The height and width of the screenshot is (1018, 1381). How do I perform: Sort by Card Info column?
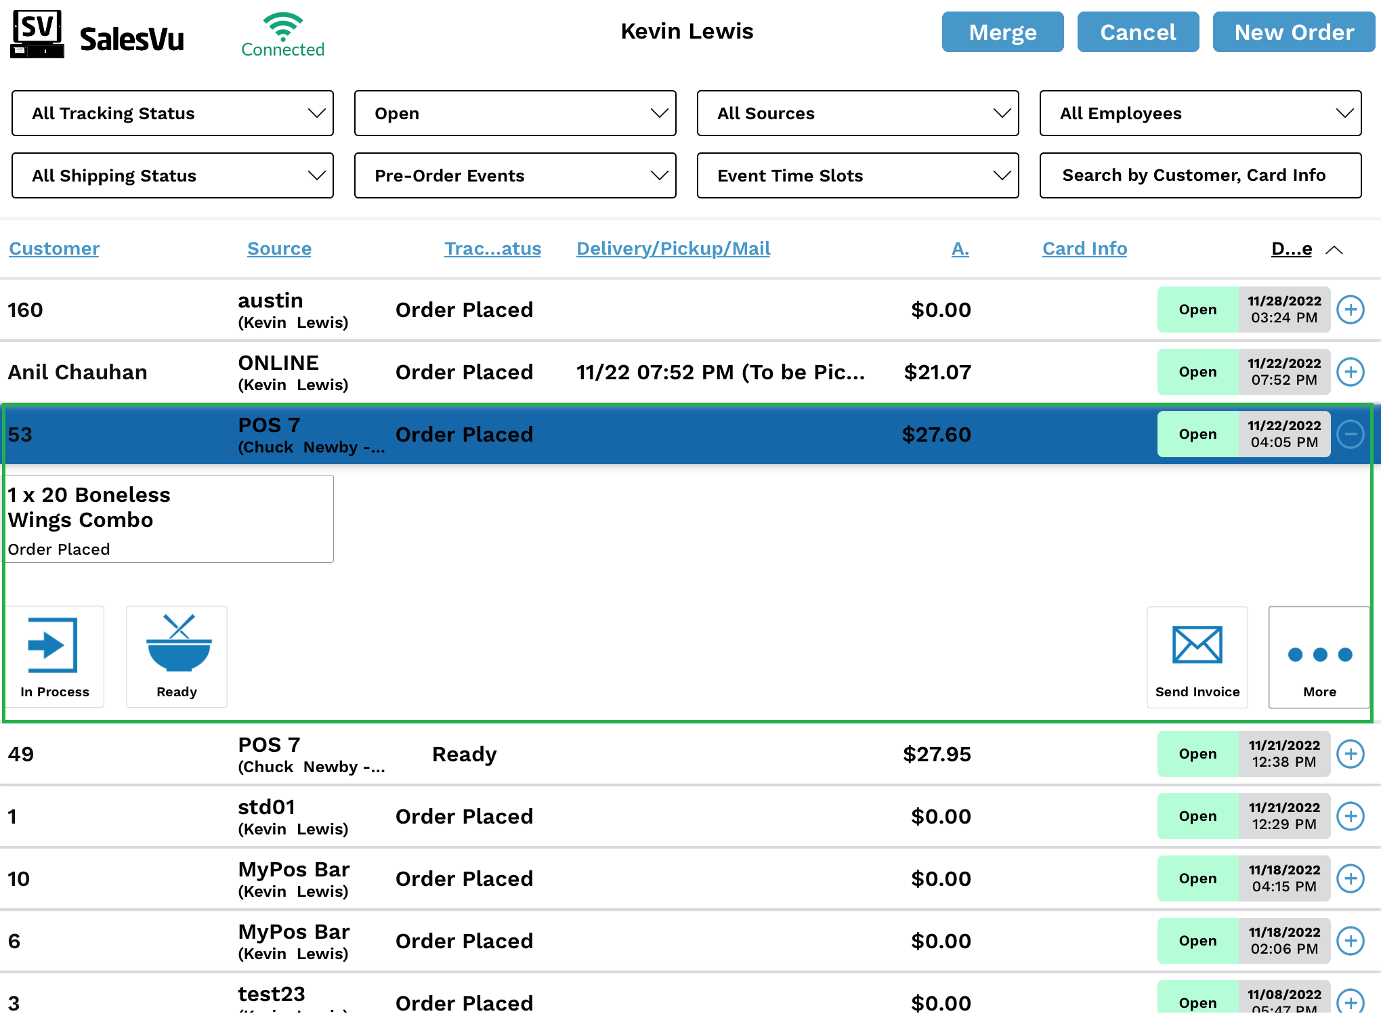coord(1084,249)
